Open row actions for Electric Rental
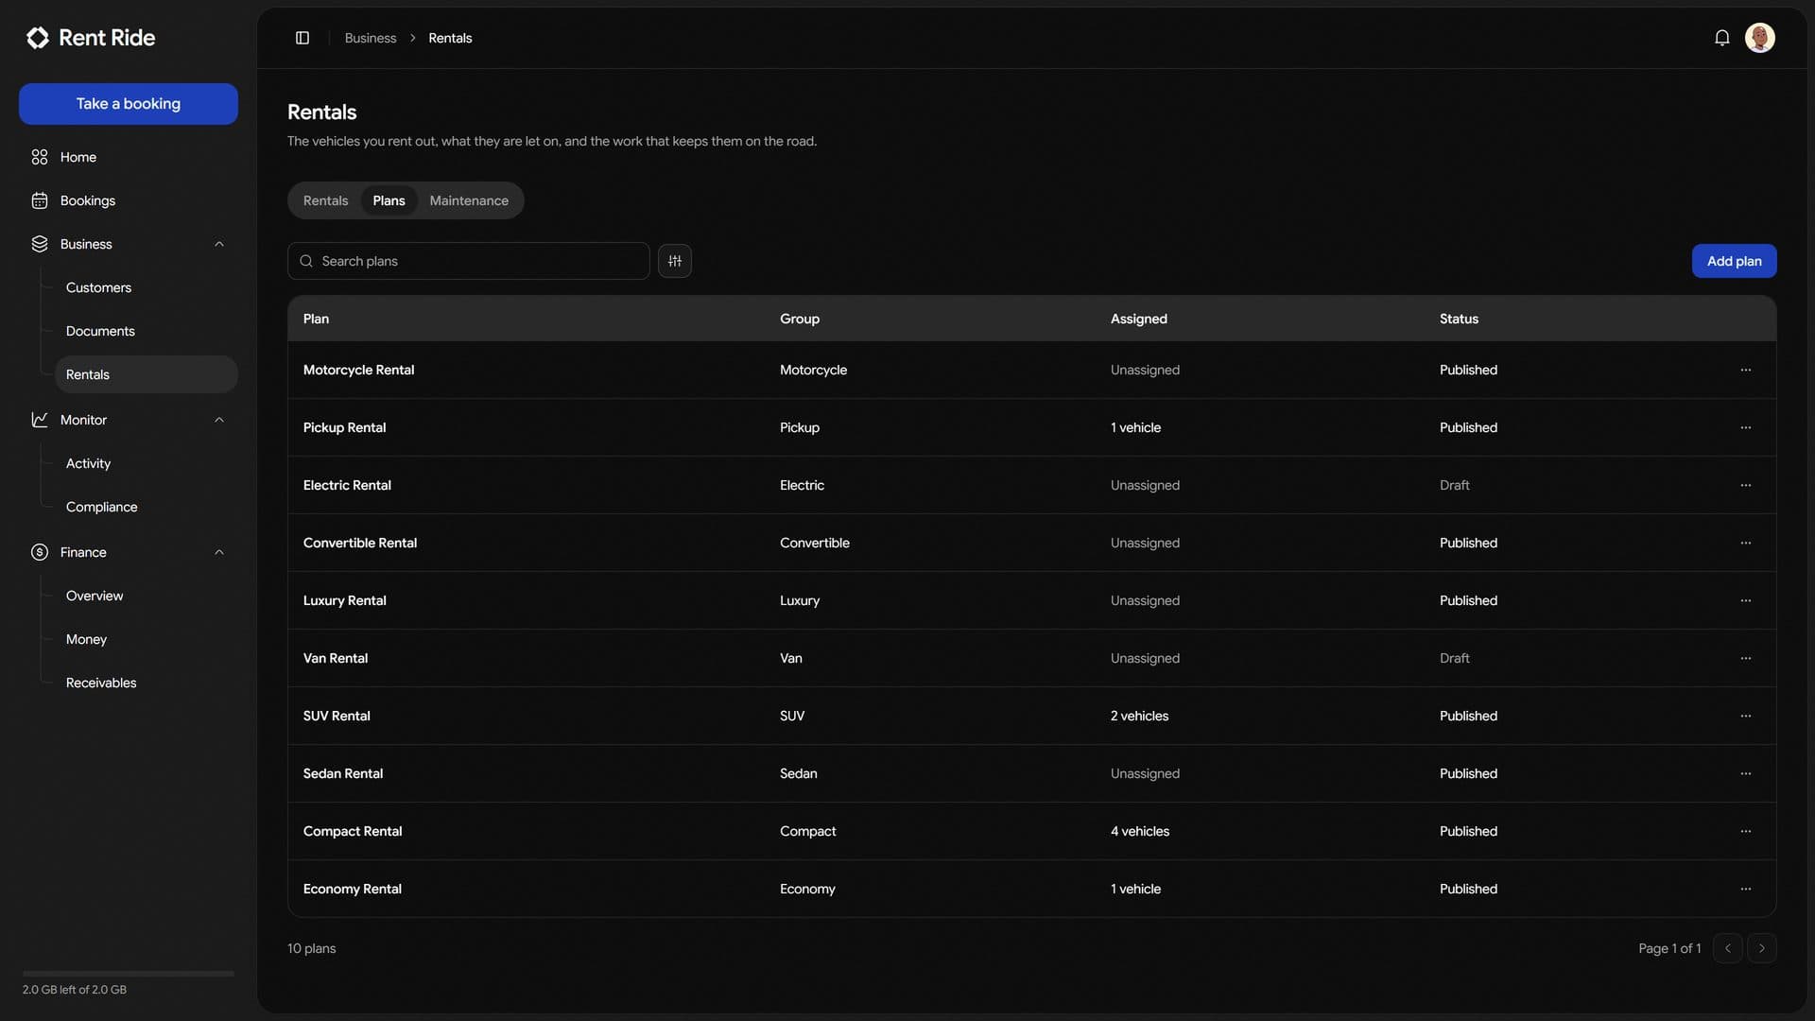The height and width of the screenshot is (1021, 1815). point(1746,485)
